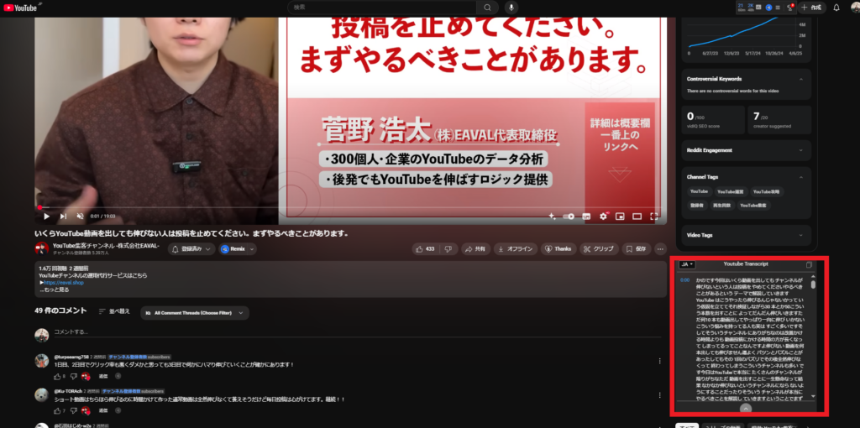Image resolution: width=860 pixels, height=428 pixels.
Task: Open the https://eaval.shop link
Action: click(x=63, y=283)
